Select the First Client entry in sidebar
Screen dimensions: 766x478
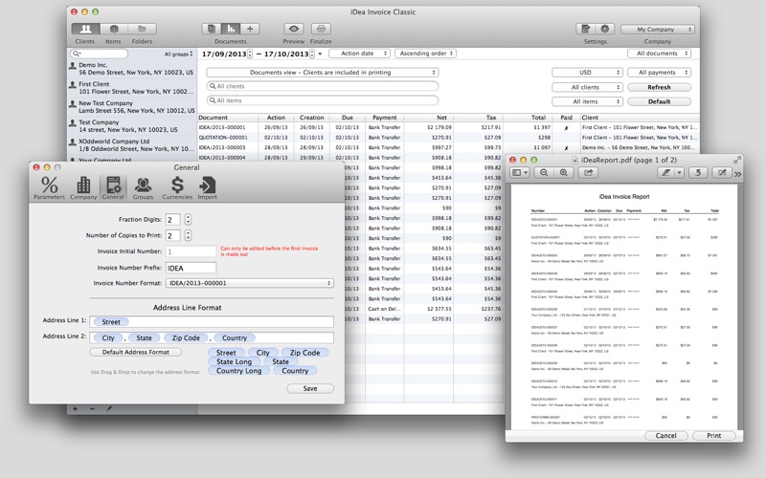[x=132, y=88]
